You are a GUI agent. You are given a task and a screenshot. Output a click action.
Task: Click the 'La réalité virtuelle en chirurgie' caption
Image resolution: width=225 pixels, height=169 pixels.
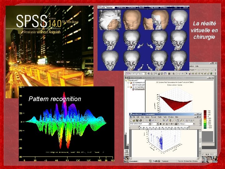204,30
